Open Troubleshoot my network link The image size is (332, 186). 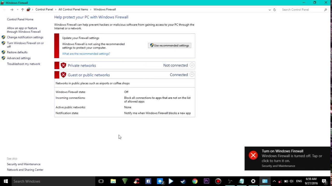[24, 64]
